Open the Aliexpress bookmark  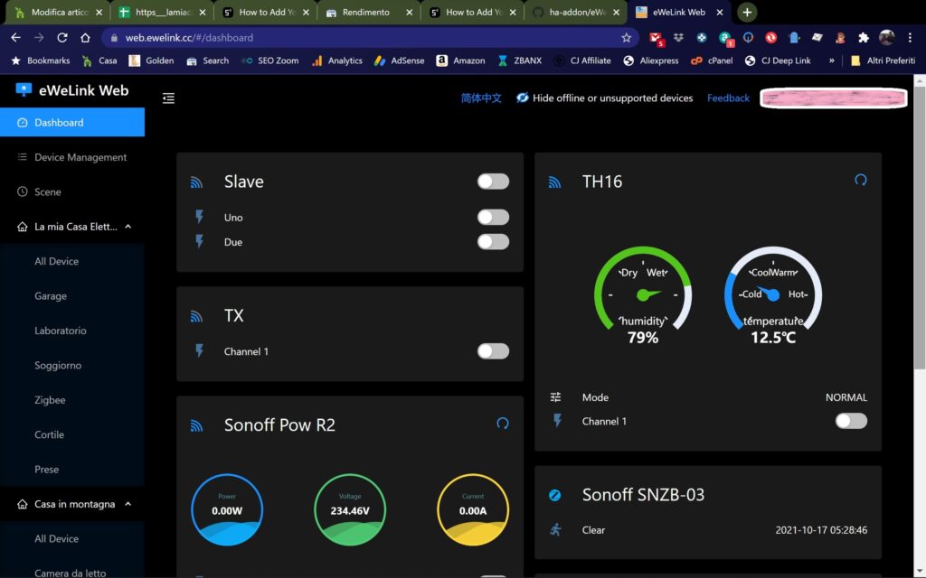click(651, 61)
